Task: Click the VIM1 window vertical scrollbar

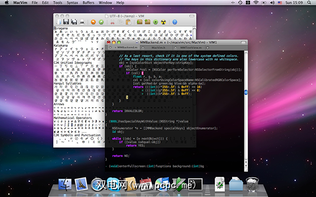Action: coord(245,93)
